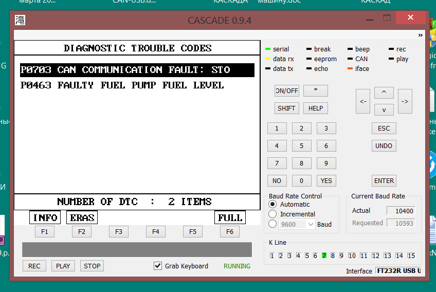
Task: Click keypad digit 5
Action: pos(302,145)
